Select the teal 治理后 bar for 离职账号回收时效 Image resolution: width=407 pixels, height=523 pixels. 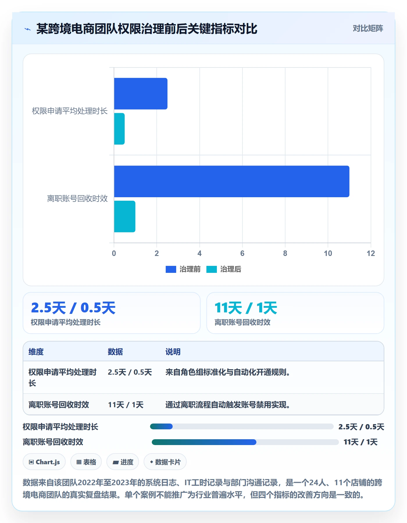click(x=125, y=216)
